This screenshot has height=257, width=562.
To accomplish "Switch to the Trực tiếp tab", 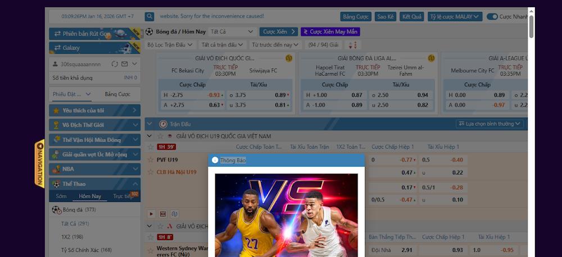I will tap(123, 196).
